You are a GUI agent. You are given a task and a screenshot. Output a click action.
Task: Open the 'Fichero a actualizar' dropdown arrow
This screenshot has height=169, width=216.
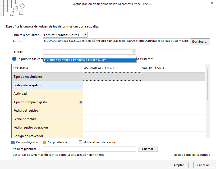85,35
